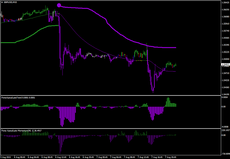Viewport: 230px width, 159px height.
Task: Click the 228.1457 momentum scale value
Action: [225, 130]
